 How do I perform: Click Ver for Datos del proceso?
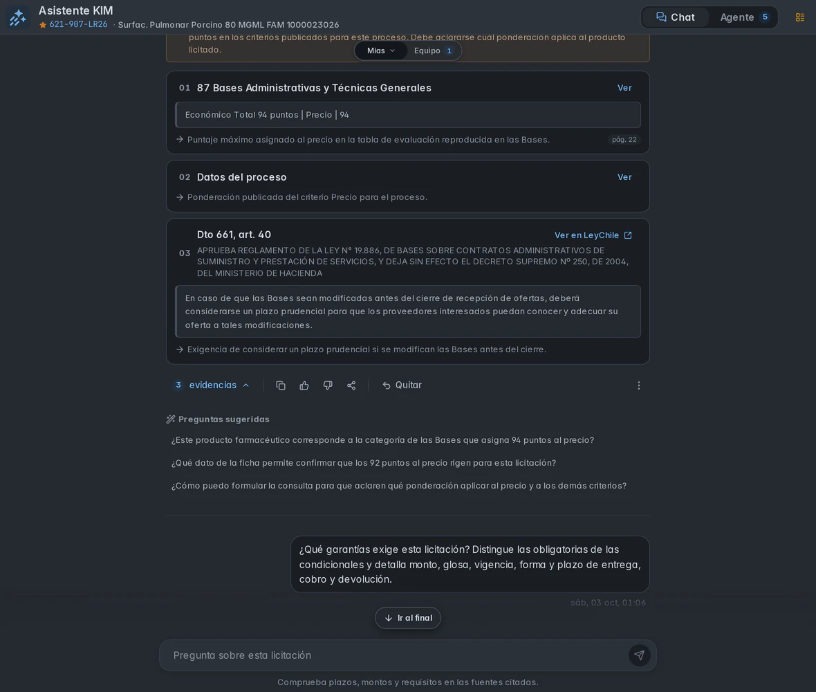[624, 177]
